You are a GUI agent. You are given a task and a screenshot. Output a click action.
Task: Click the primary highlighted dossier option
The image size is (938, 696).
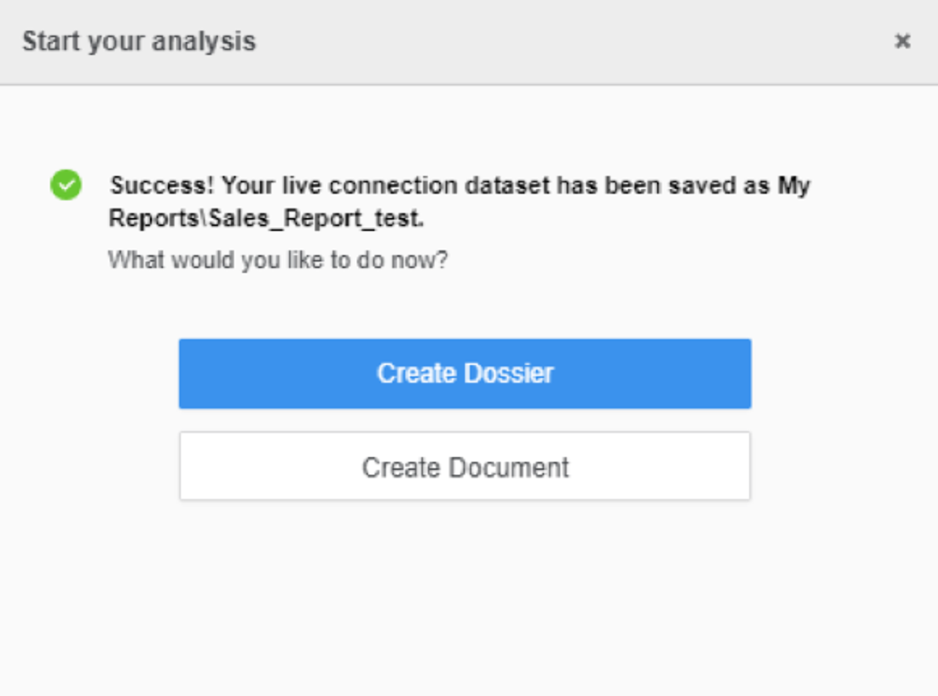(x=464, y=373)
